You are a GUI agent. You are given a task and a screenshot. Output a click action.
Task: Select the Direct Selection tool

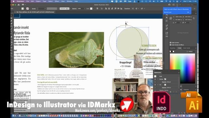coord(12,18)
